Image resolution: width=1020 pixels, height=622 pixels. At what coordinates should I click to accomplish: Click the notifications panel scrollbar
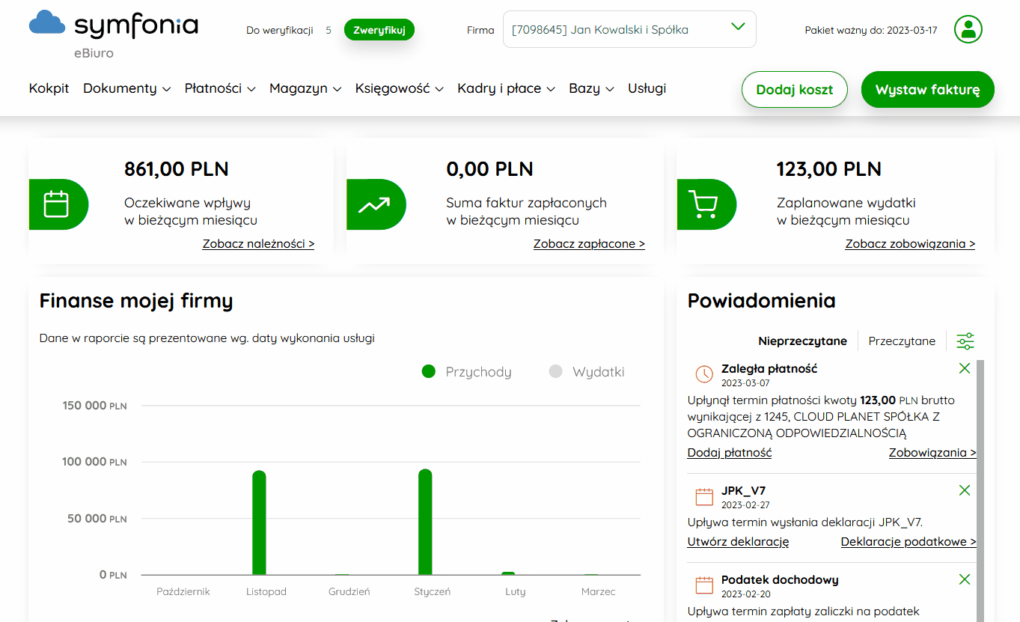pyautogui.click(x=981, y=490)
